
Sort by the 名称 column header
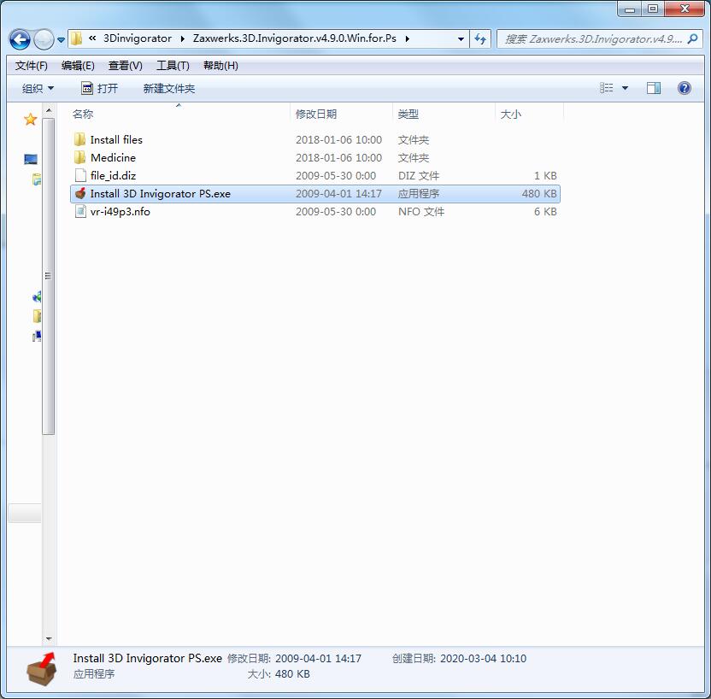pos(179,114)
